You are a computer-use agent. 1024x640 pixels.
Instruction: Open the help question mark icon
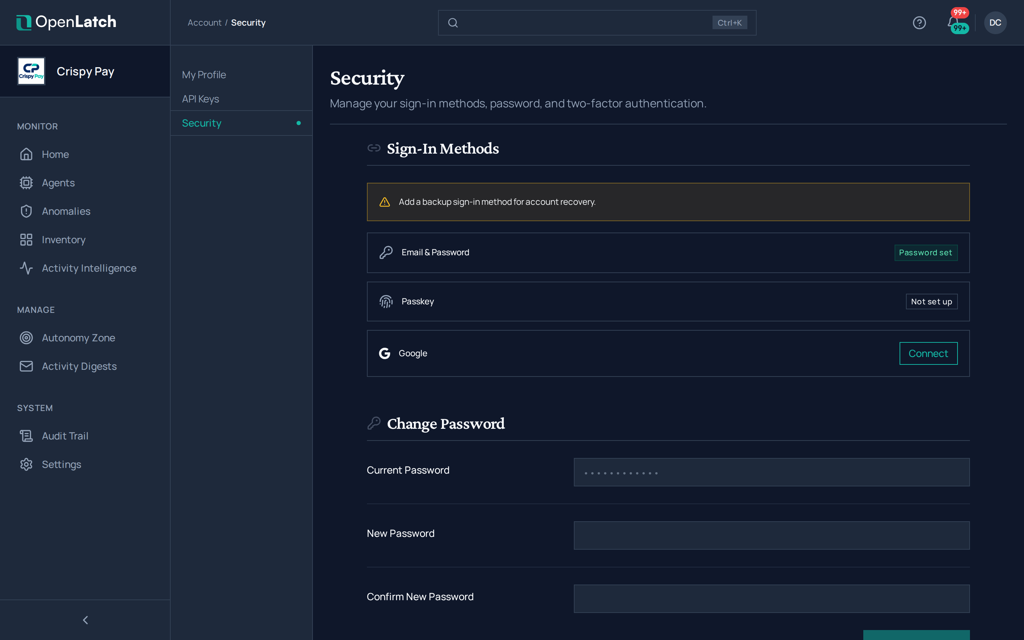pyautogui.click(x=919, y=22)
